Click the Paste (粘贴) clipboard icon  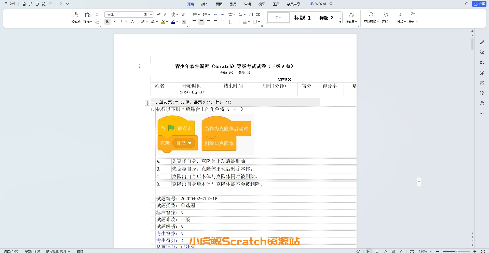tap(88, 15)
